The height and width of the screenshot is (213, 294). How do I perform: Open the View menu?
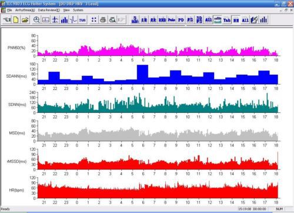tap(66, 10)
